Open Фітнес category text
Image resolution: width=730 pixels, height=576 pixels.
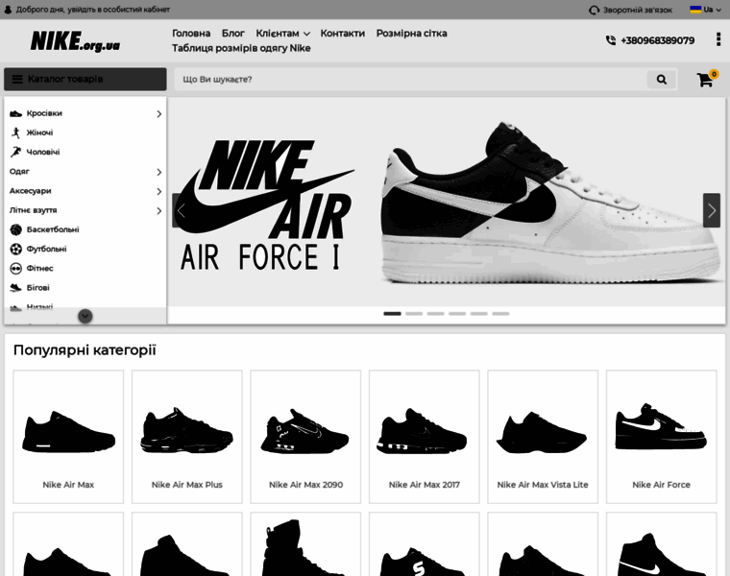(x=39, y=269)
